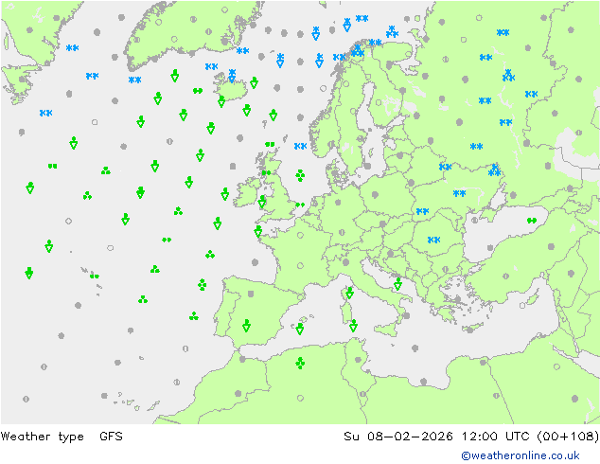Image resolution: width=600 pixels, height=464 pixels.
Task: Click the forecast date 'Su 08-02-2026'
Action: (398, 436)
